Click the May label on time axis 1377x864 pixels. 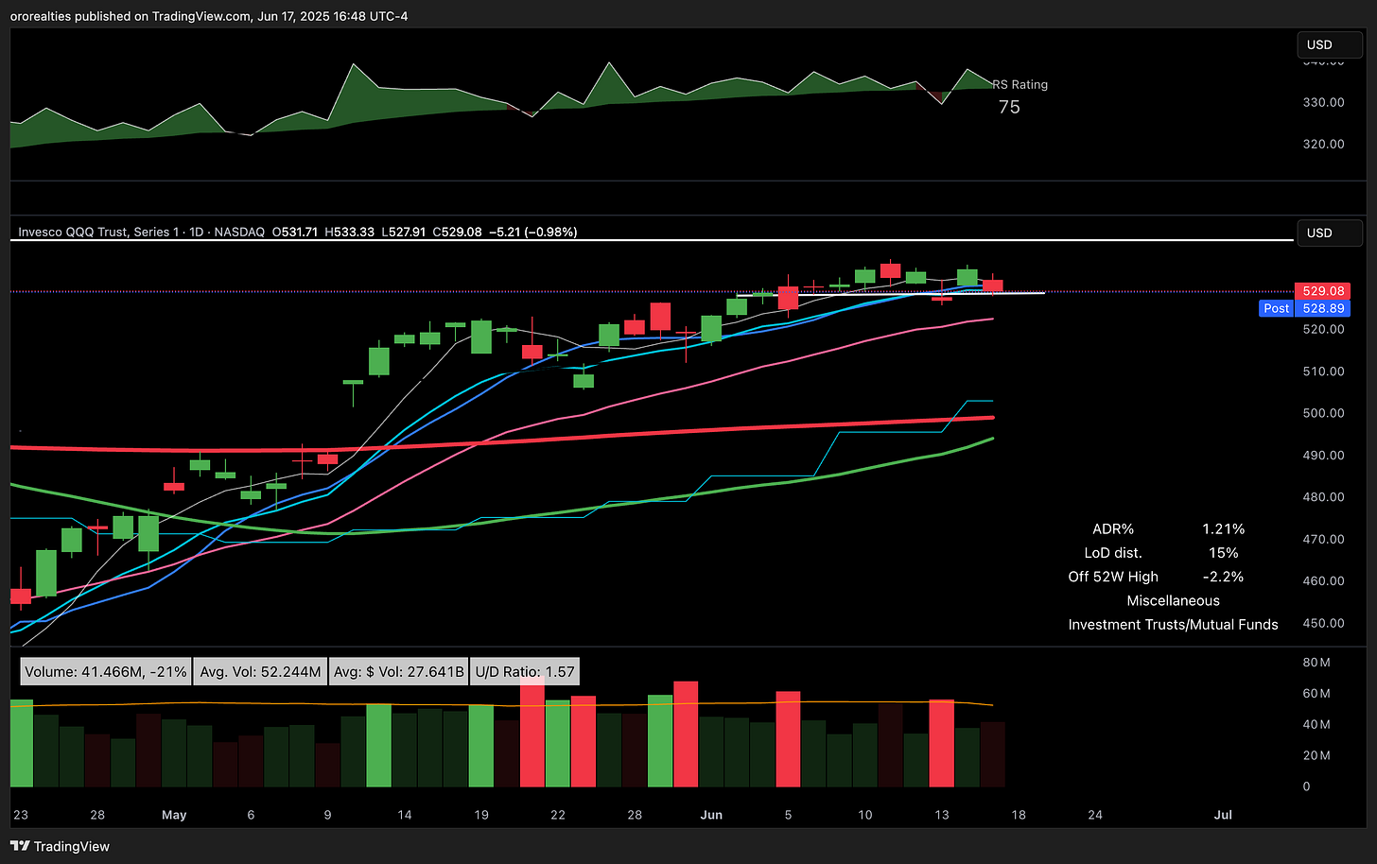[174, 815]
